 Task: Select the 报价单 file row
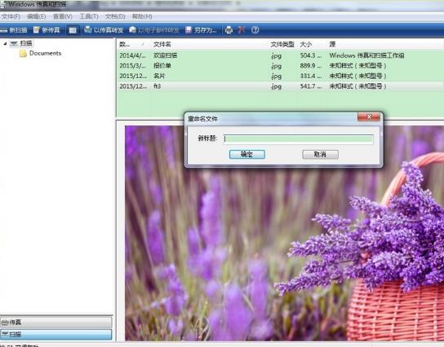tap(280, 65)
